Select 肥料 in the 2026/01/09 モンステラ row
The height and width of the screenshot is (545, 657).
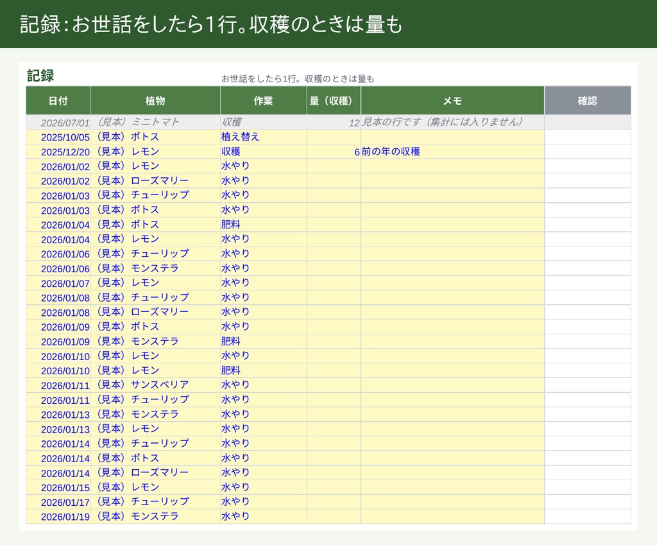pos(263,342)
